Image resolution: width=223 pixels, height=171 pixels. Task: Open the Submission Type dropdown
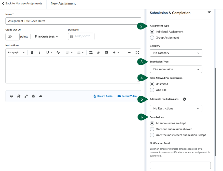tap(176, 69)
